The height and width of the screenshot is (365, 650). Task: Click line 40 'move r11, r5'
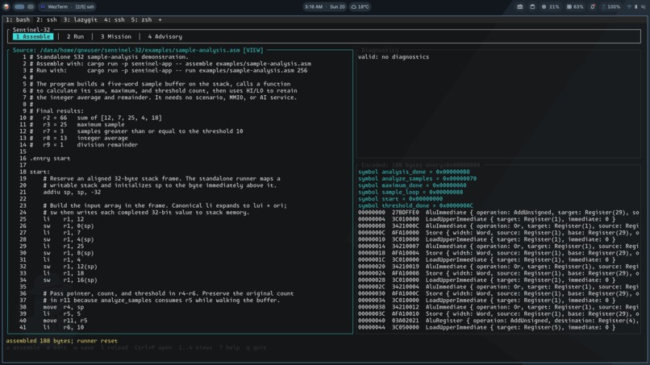65,320
